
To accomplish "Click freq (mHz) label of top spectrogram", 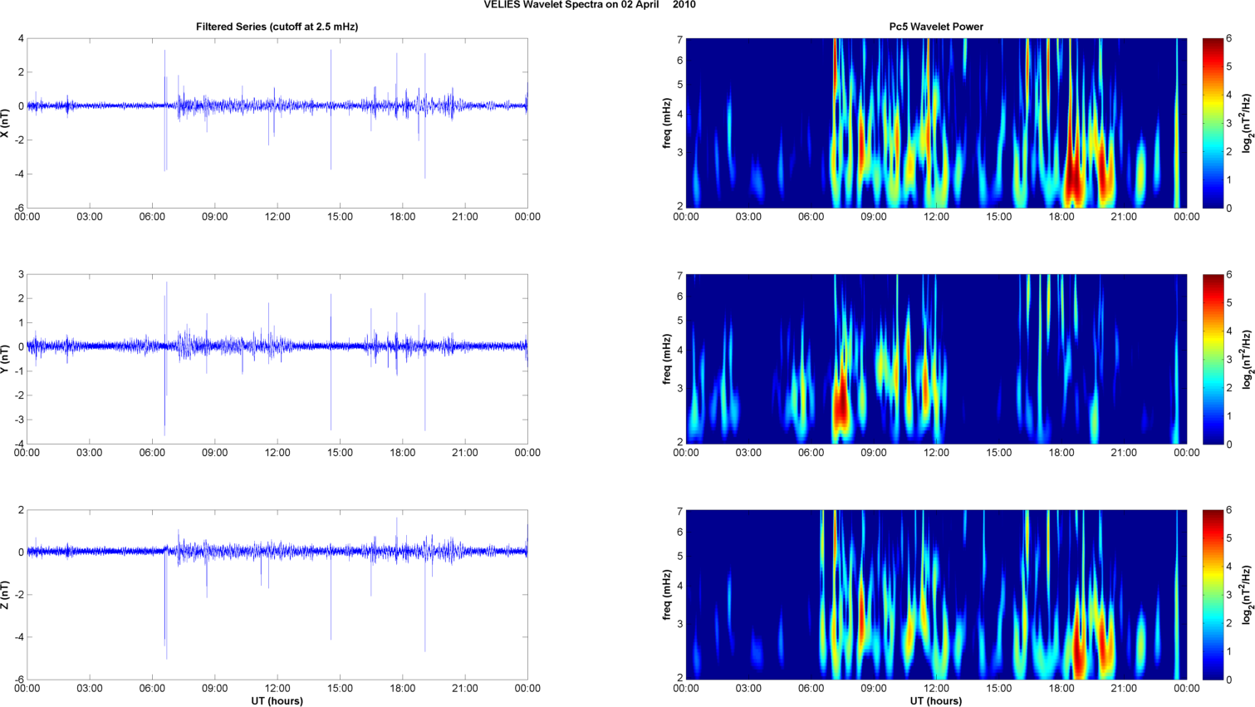I will (667, 123).
